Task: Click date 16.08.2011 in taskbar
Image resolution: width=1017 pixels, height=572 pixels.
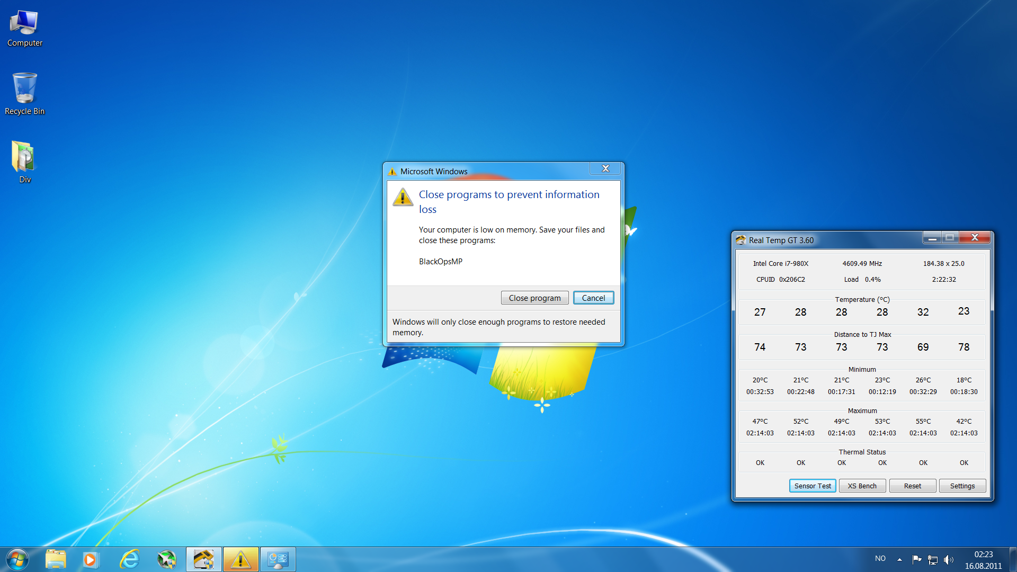Action: [984, 566]
